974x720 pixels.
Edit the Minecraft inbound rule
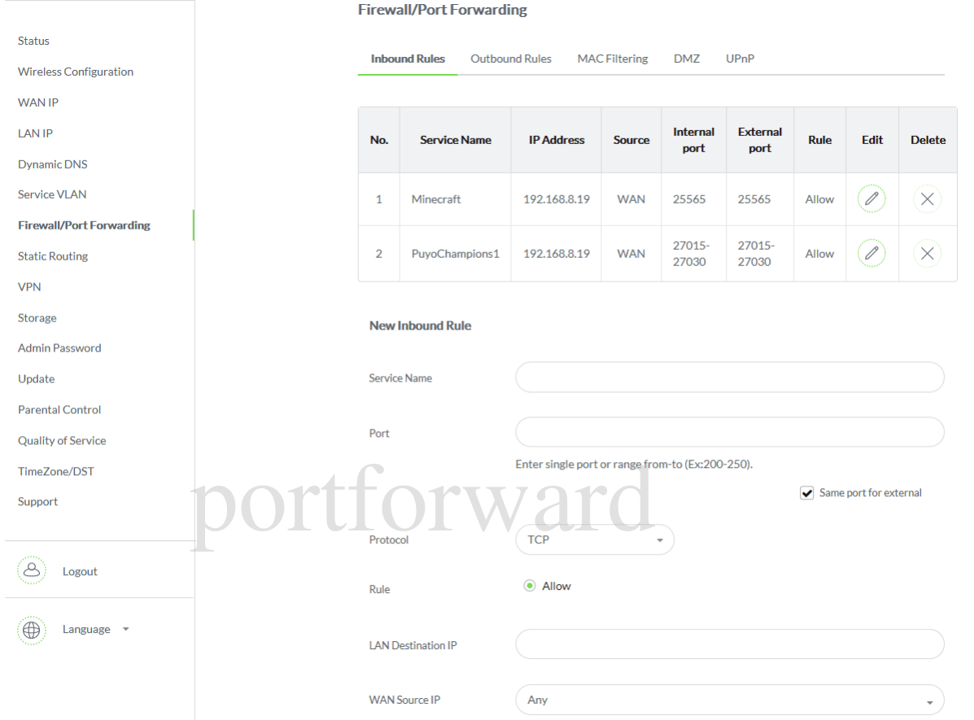coord(871,199)
